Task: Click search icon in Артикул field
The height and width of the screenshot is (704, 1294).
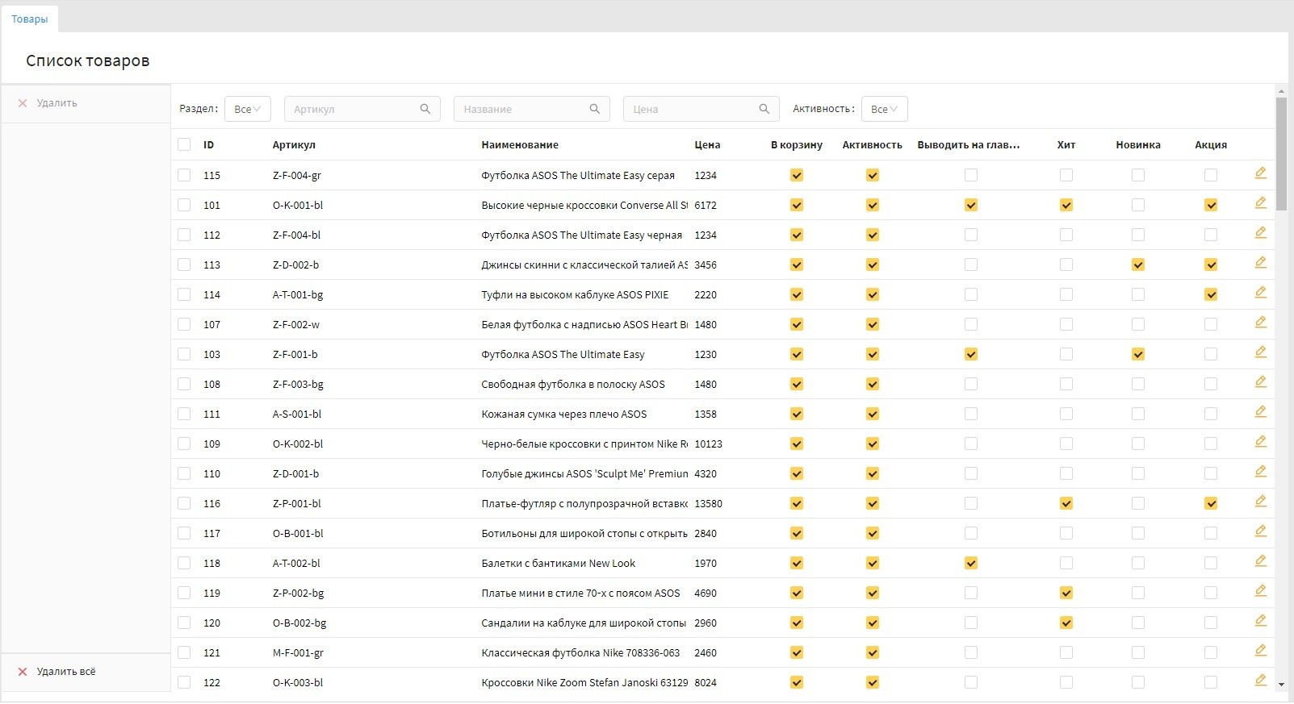Action: (x=425, y=109)
